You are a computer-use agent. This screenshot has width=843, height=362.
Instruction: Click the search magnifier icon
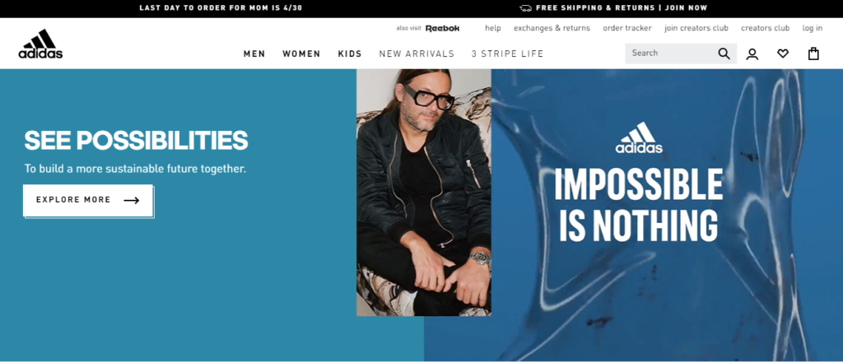(724, 53)
